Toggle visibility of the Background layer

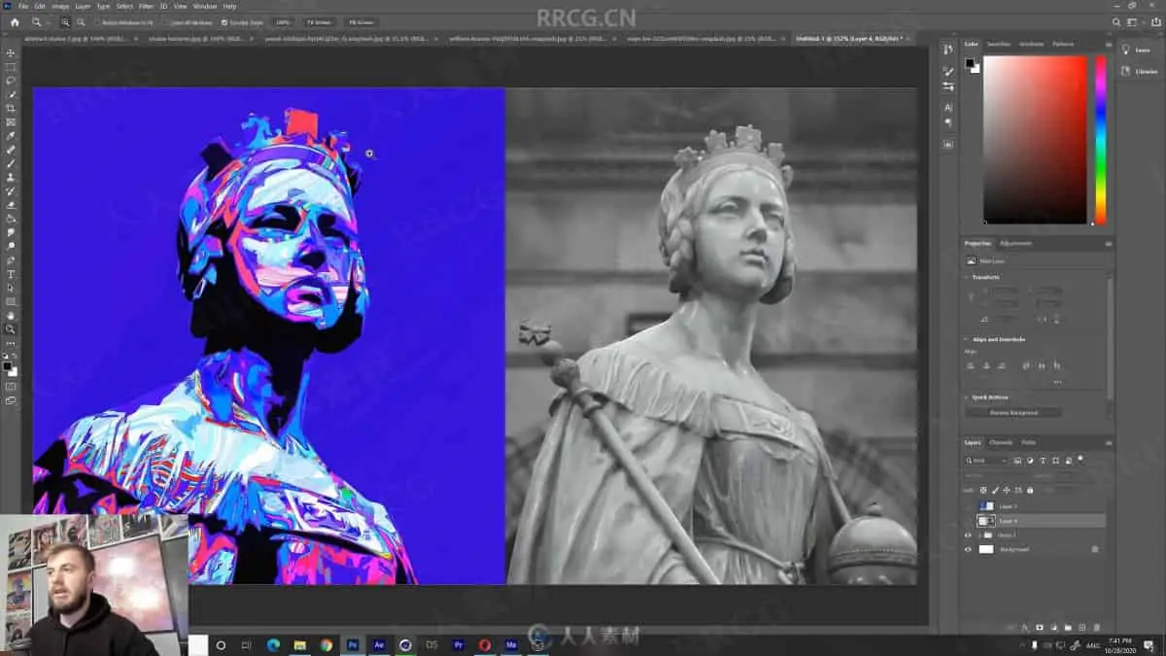968,549
